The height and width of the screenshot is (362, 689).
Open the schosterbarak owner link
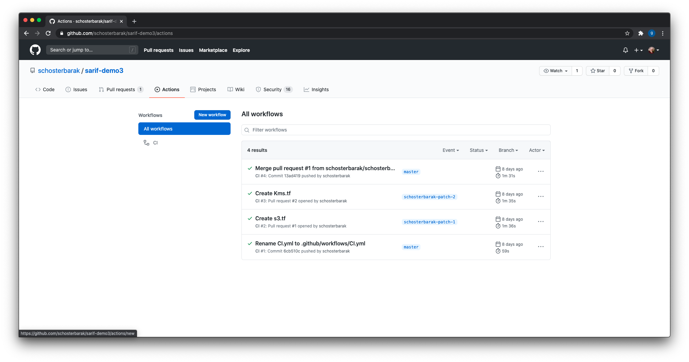(59, 71)
